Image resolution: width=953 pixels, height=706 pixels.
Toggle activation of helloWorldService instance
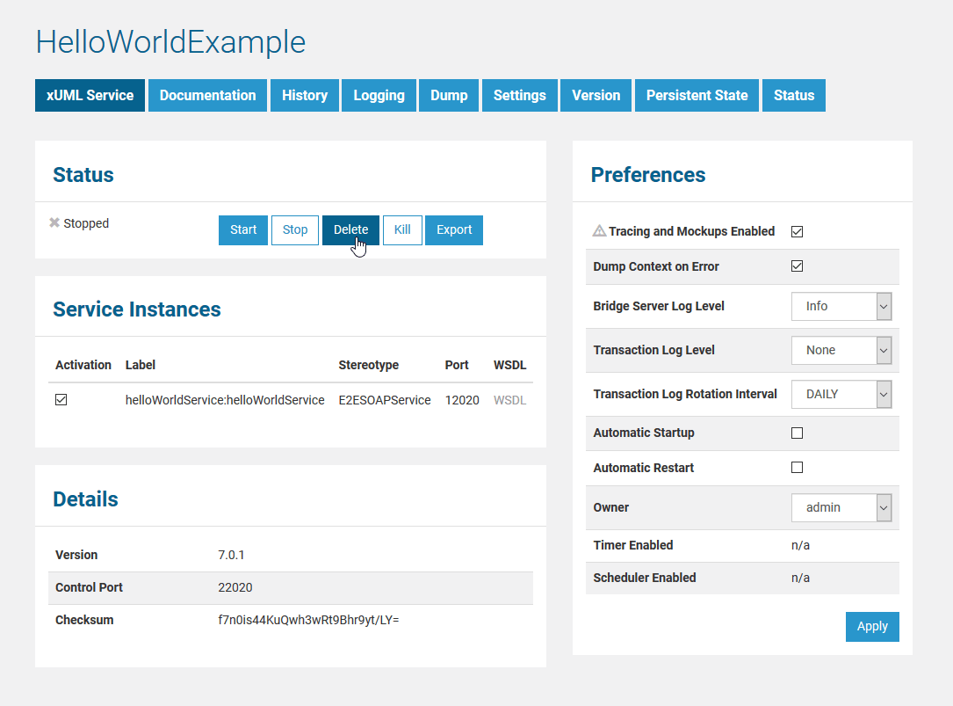(x=61, y=399)
